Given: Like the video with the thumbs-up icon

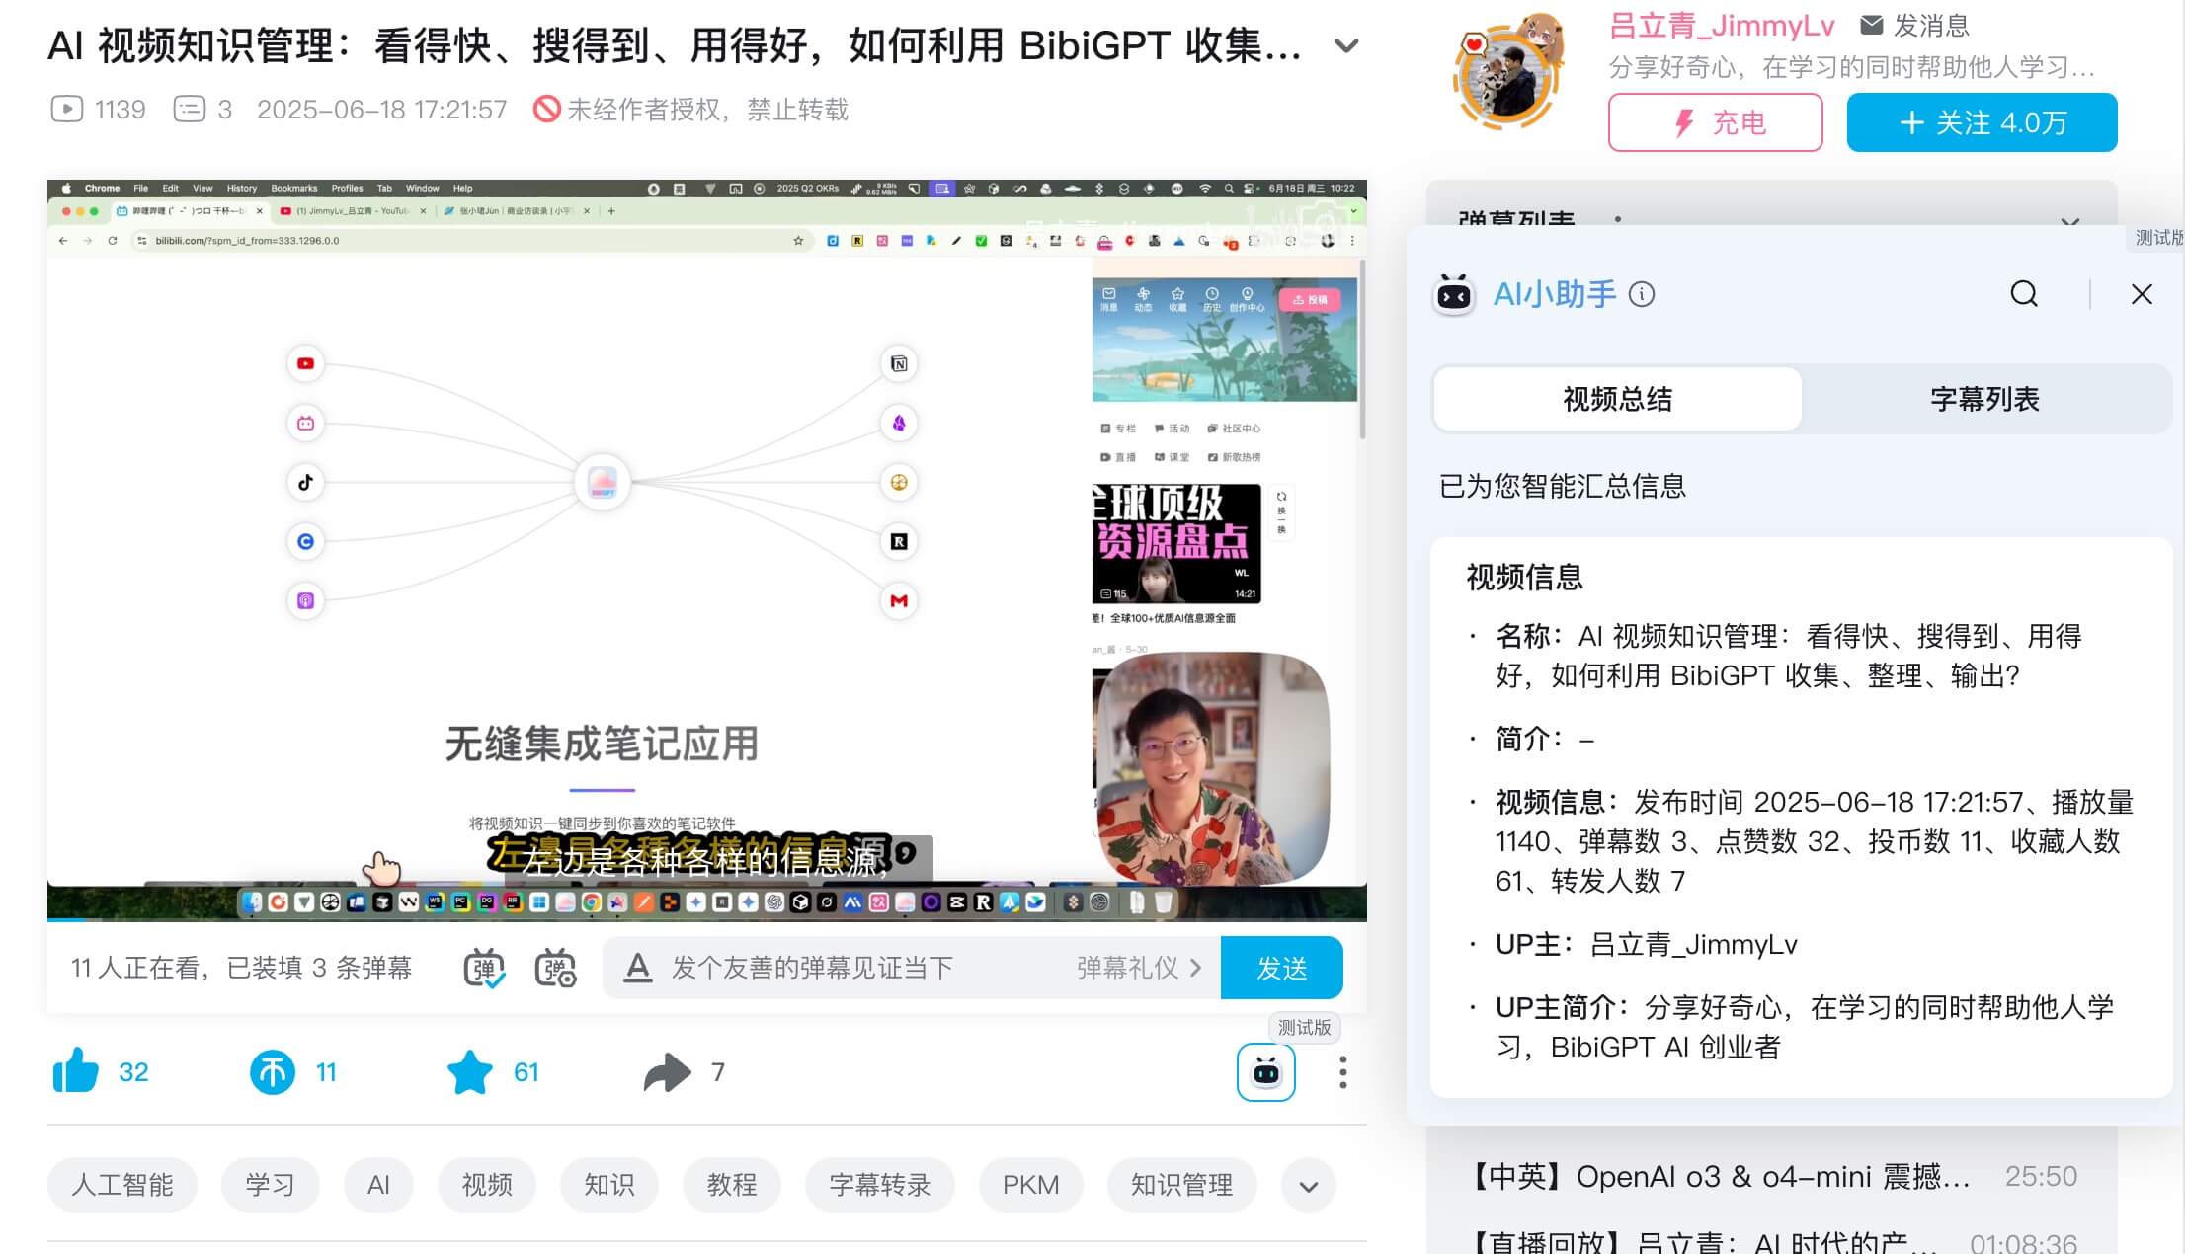Looking at the screenshot, I should (x=77, y=1072).
